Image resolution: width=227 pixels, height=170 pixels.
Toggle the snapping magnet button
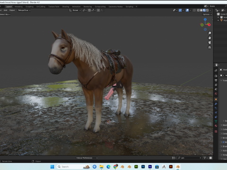89,10
